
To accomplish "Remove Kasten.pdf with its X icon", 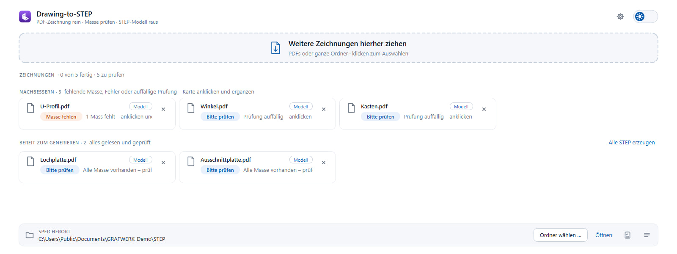I will pyautogui.click(x=484, y=109).
